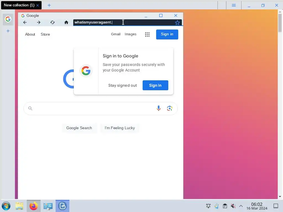Image resolution: width=283 pixels, height=212 pixels.
Task: Open the clock showing 06:02
Action: [257, 206]
